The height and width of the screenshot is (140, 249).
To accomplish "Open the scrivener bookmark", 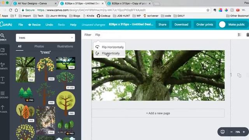I will coord(151,16).
